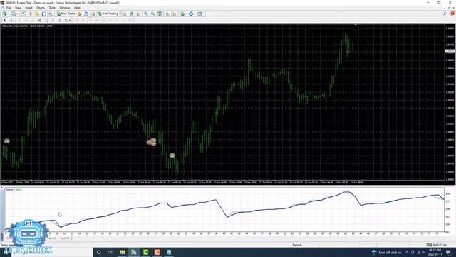
Task: Open the Insert menu
Action: tap(28, 8)
